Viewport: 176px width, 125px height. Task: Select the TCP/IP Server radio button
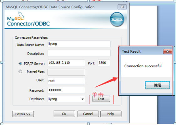coord(20,64)
